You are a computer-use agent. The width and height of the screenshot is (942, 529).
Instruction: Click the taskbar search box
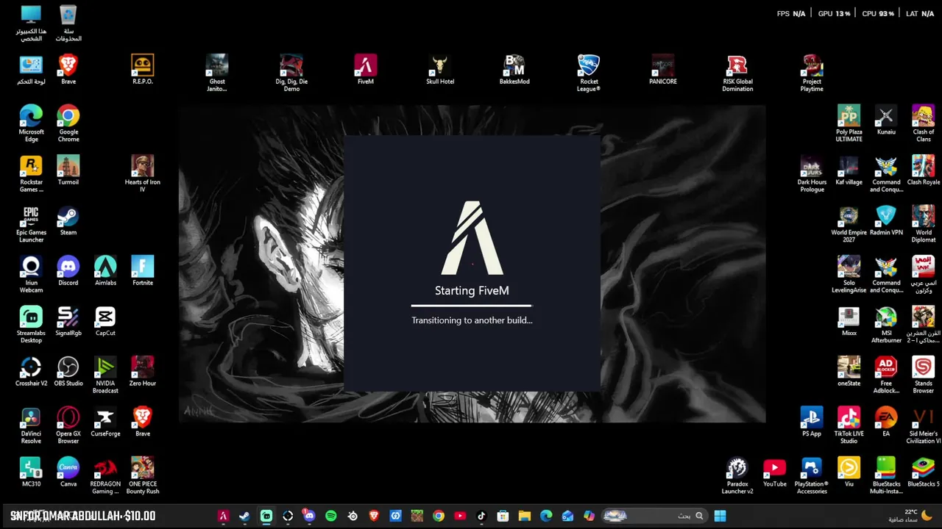coord(655,516)
